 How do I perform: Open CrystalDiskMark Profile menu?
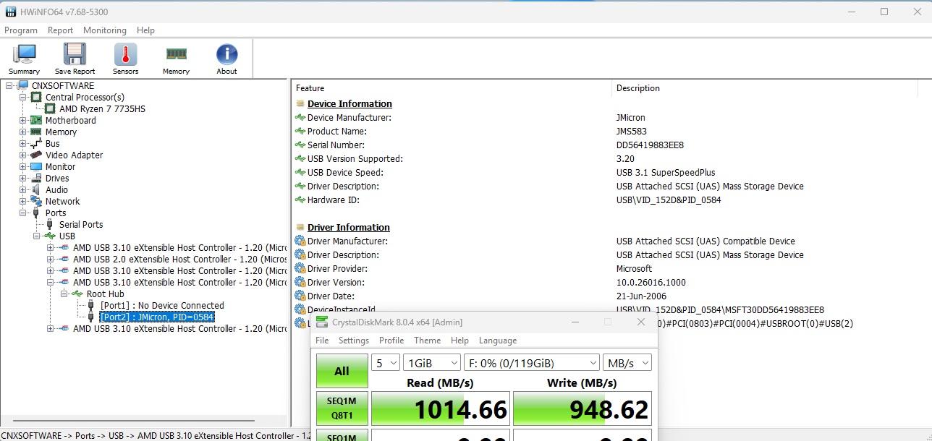(391, 341)
